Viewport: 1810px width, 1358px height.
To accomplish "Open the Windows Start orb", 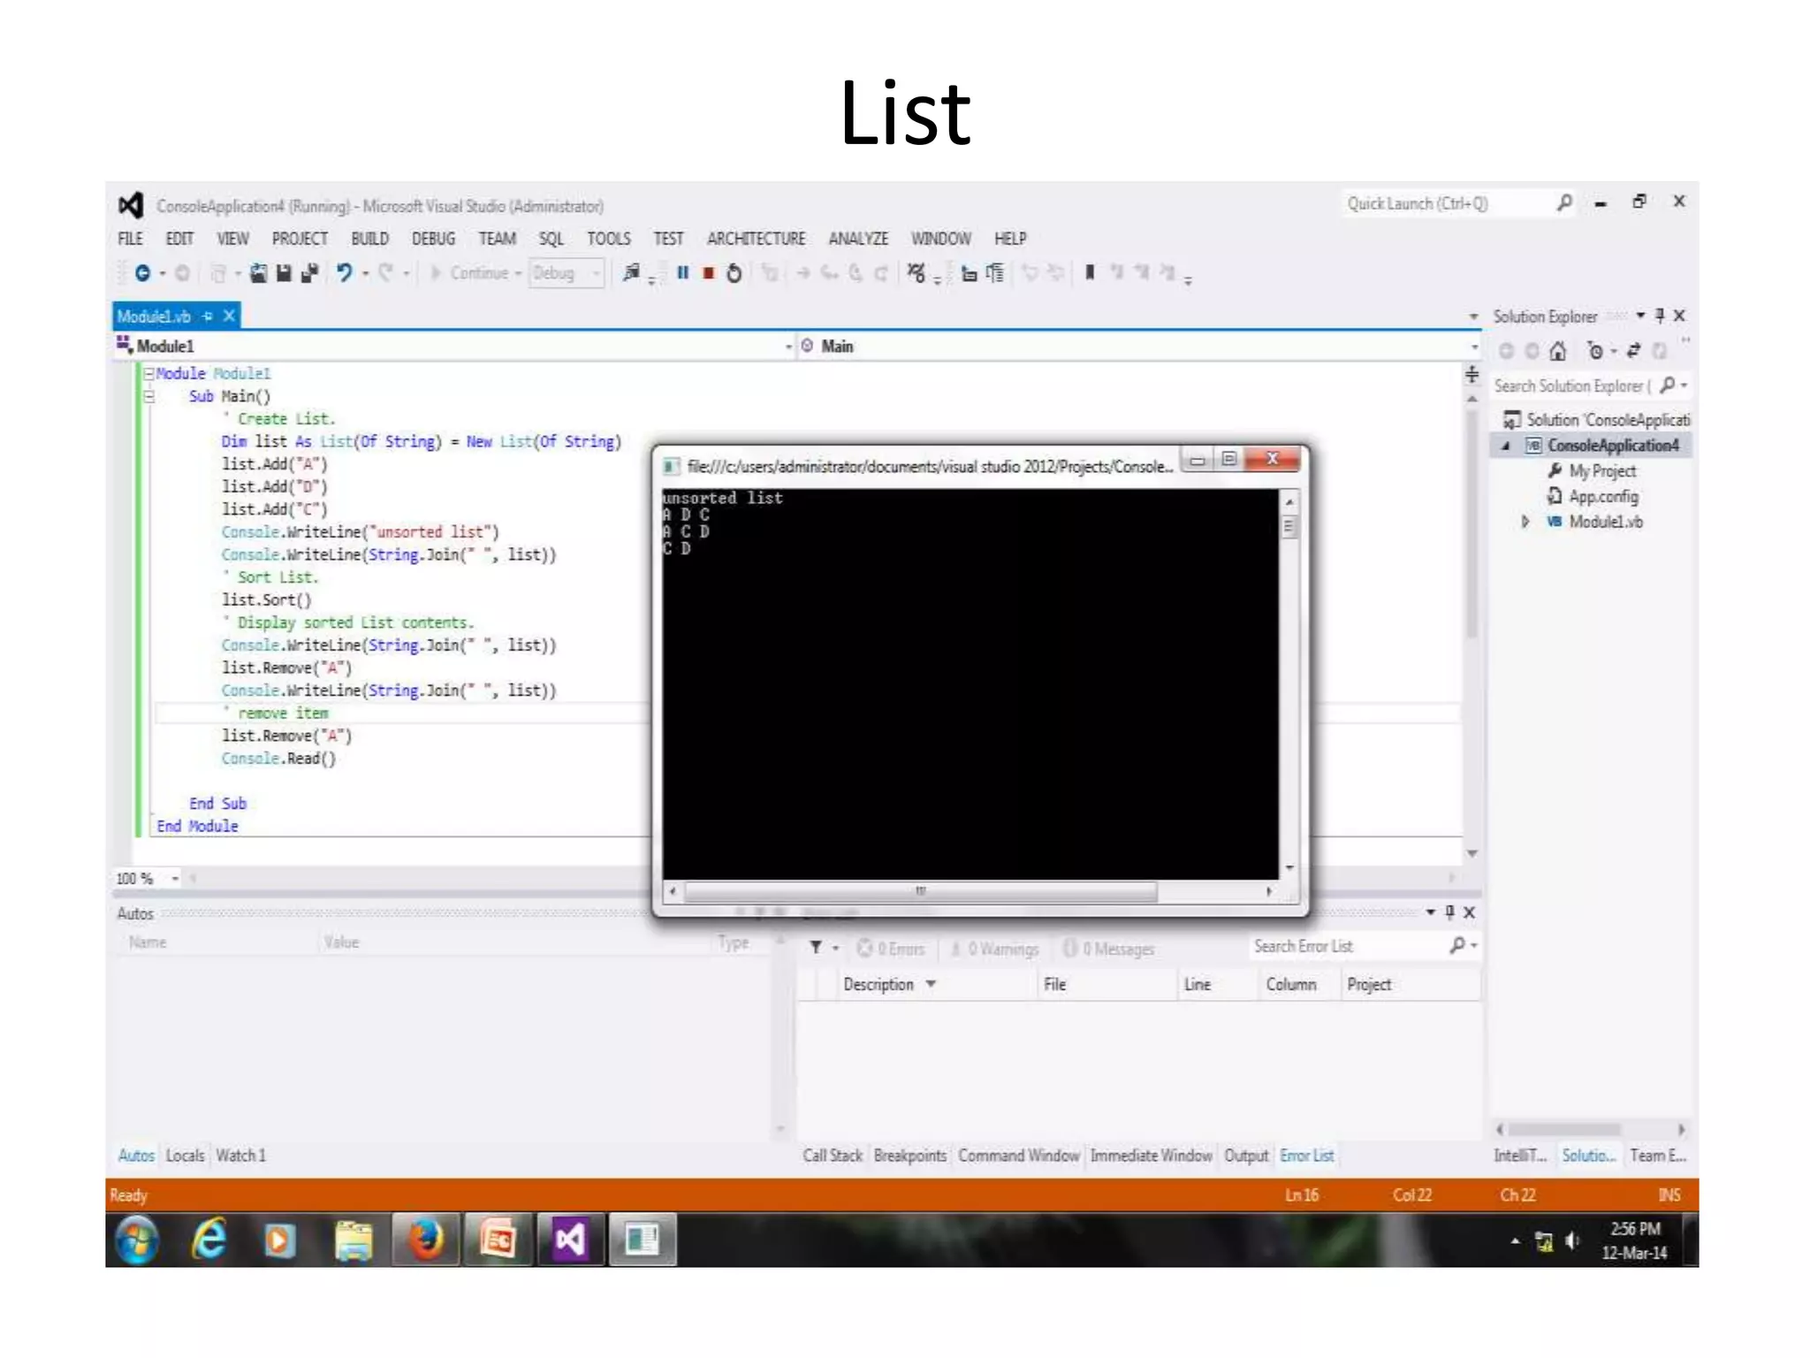I will (x=137, y=1240).
